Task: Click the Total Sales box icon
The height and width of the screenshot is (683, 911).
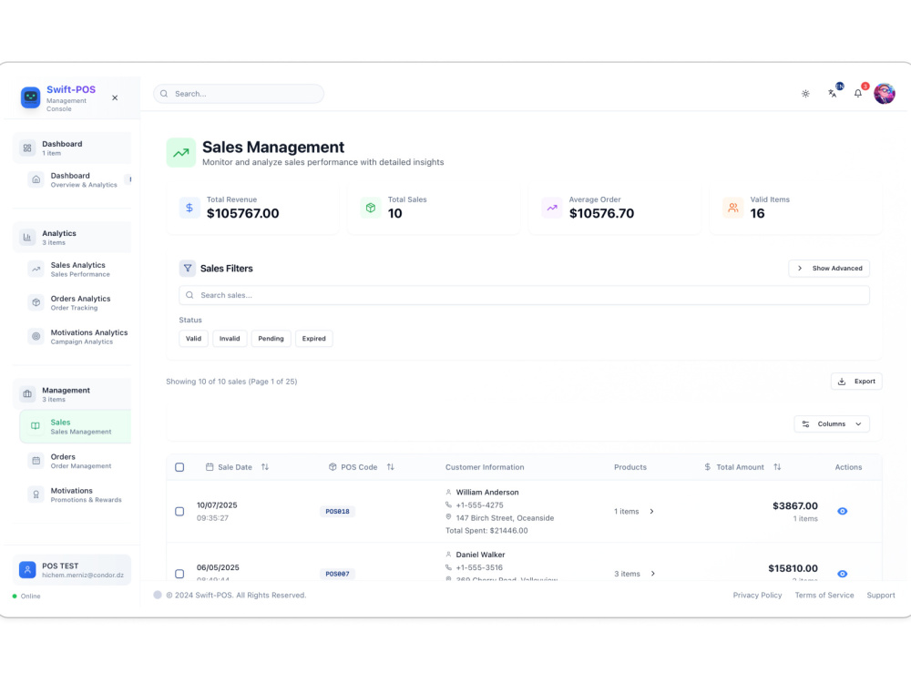Action: (371, 208)
